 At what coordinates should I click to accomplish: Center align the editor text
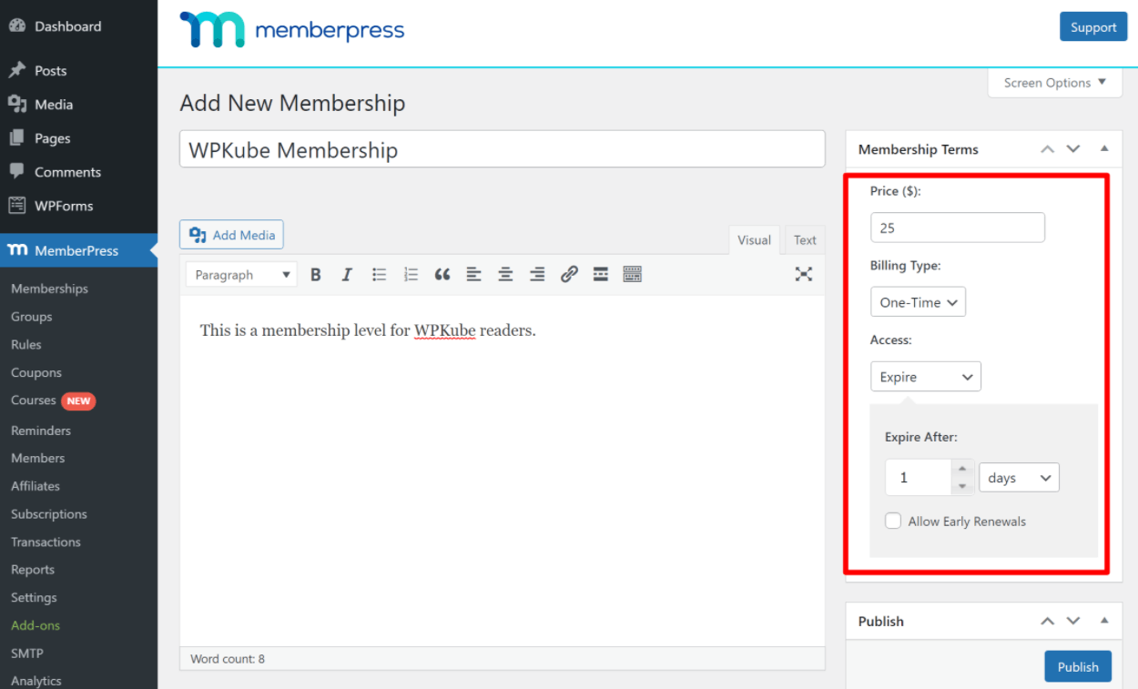[x=505, y=274]
